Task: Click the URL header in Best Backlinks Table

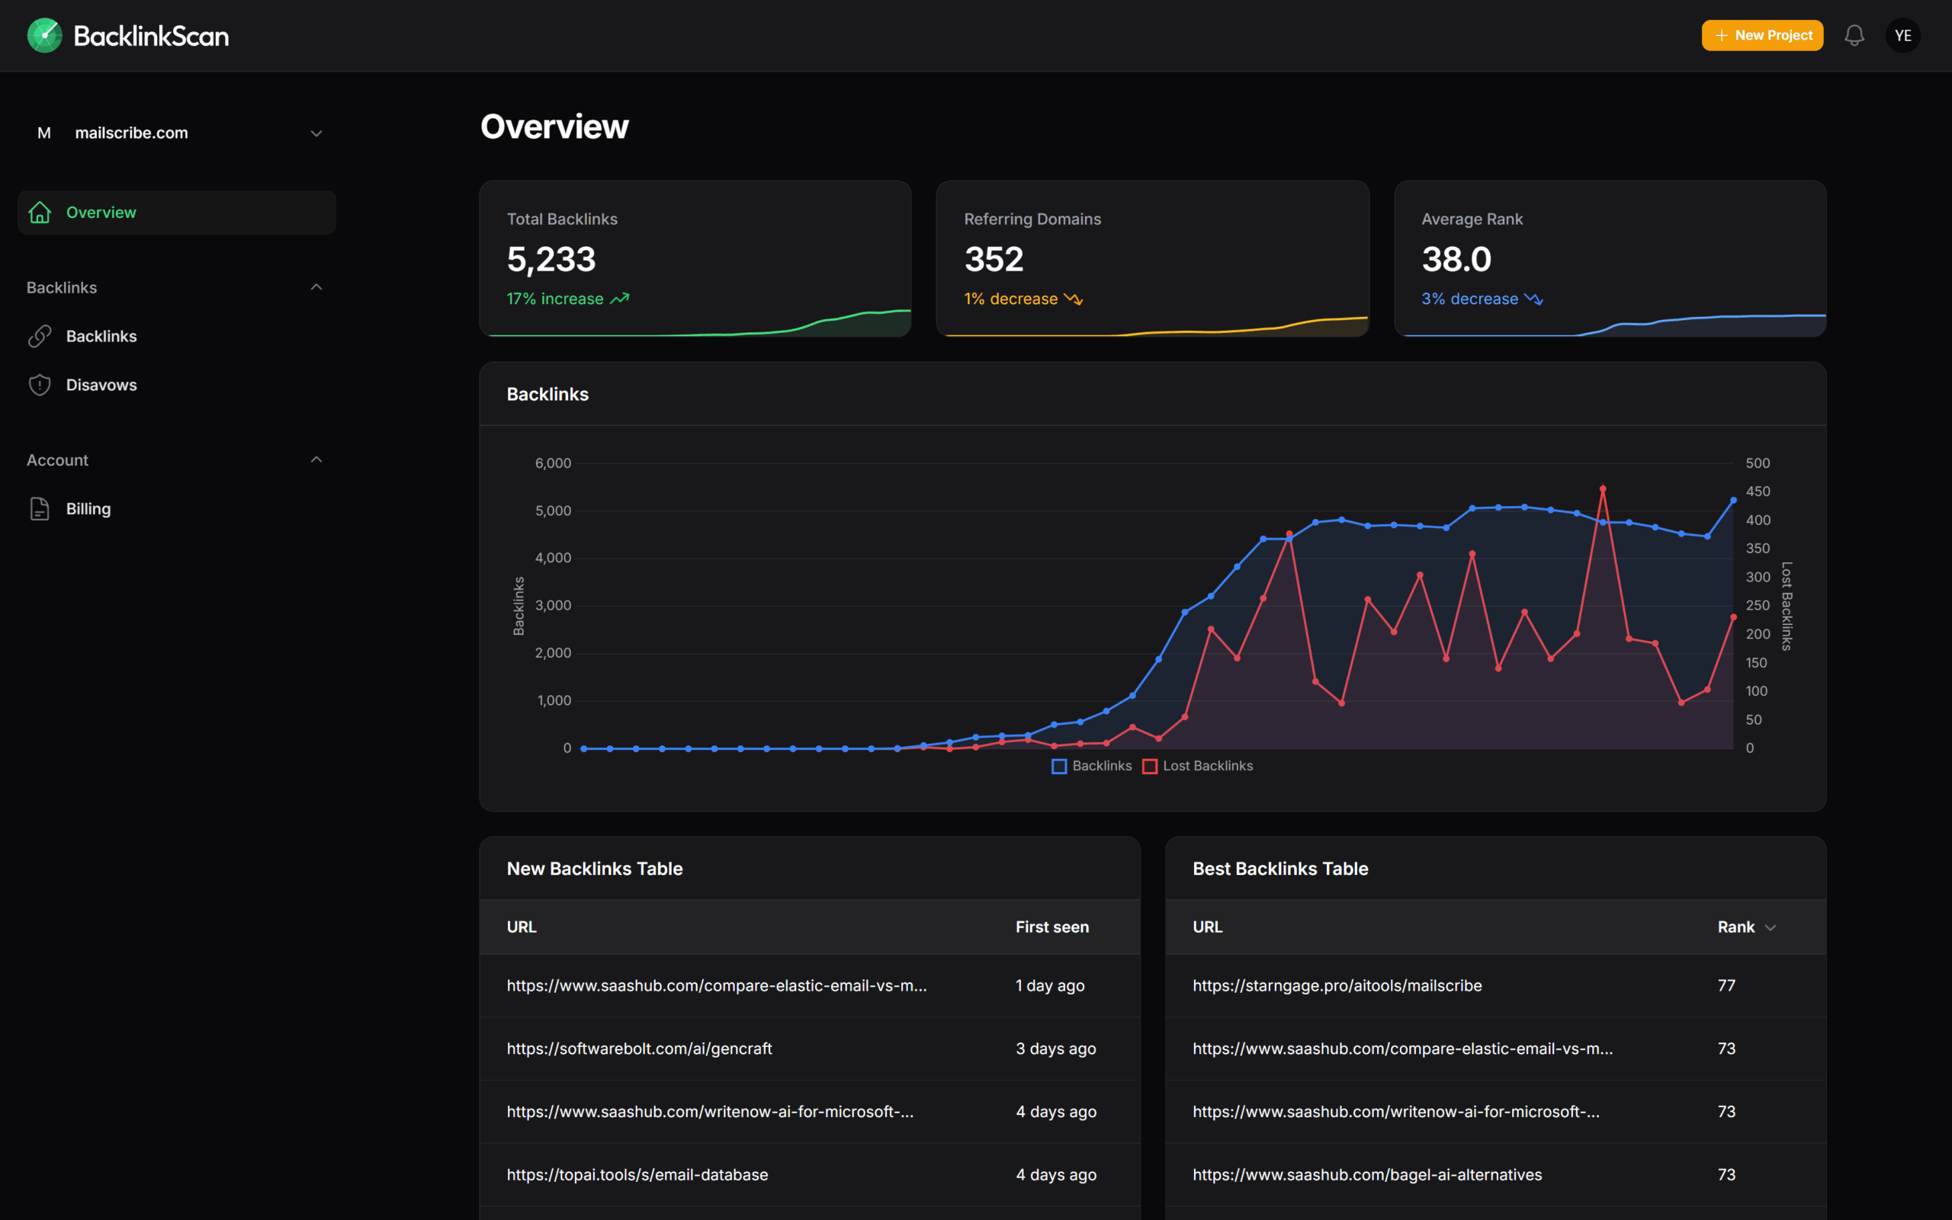Action: pyautogui.click(x=1208, y=927)
